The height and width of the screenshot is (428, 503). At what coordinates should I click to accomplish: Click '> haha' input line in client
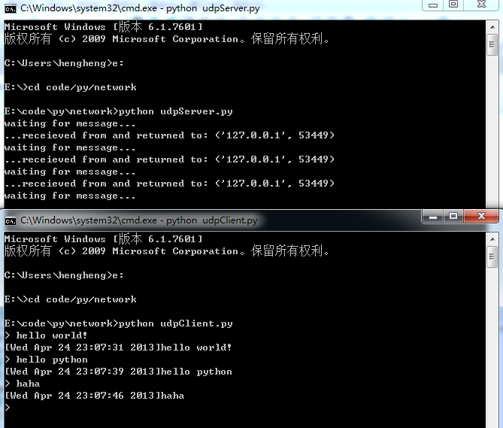click(x=22, y=384)
